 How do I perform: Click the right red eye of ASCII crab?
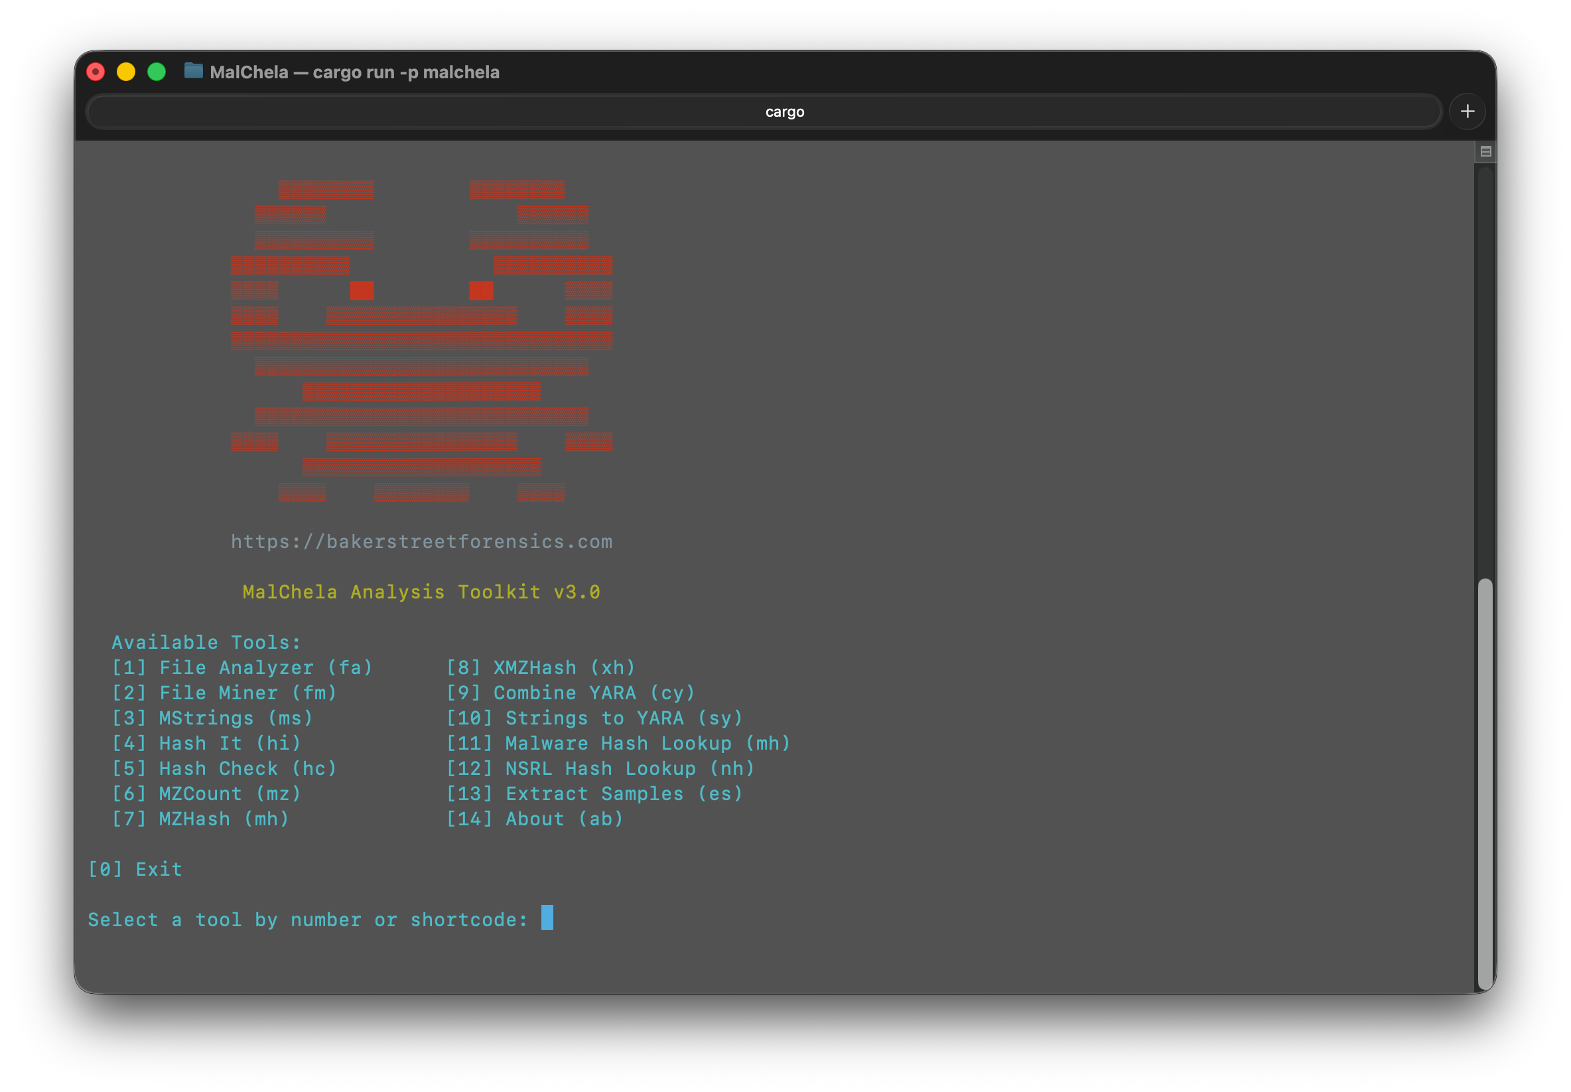(481, 291)
